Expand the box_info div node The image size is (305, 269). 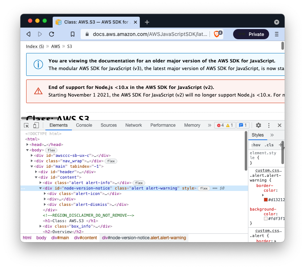40,226
